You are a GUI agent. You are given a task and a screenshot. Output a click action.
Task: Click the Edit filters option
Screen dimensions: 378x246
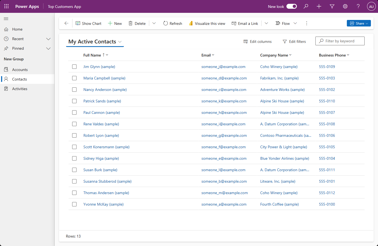[294, 41]
